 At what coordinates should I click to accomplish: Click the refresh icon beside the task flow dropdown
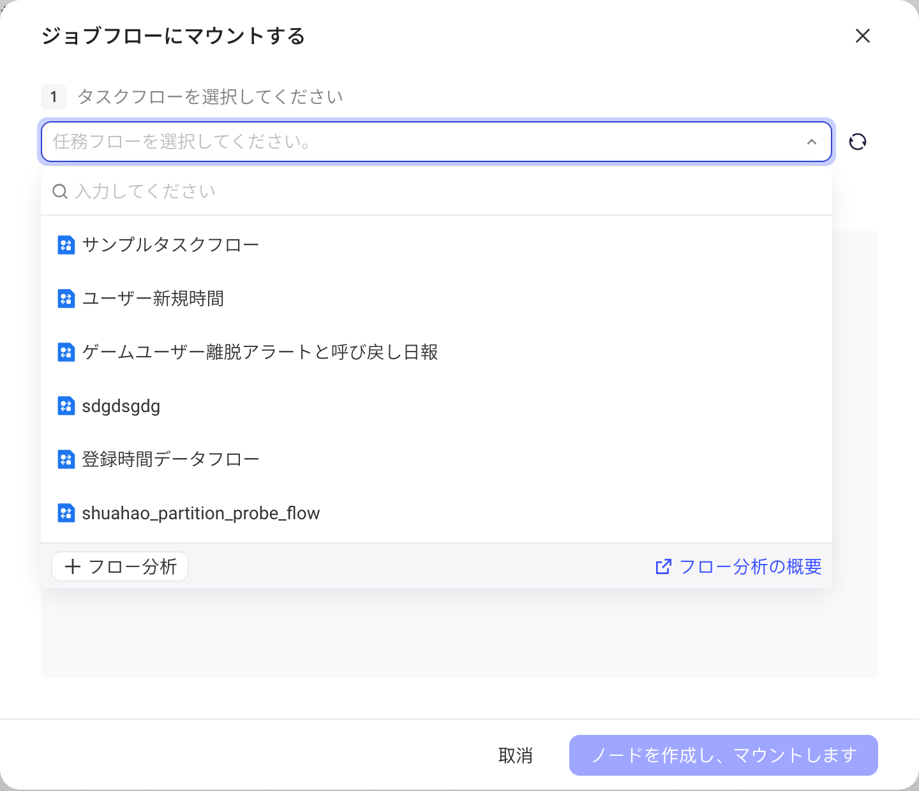pos(858,142)
